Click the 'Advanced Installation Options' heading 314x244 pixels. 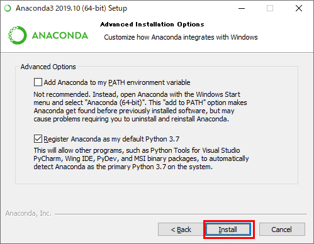[x=152, y=25]
